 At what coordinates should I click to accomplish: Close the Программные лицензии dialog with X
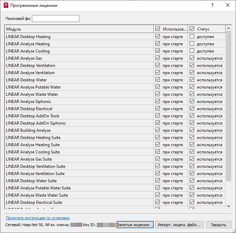coord(228,5)
